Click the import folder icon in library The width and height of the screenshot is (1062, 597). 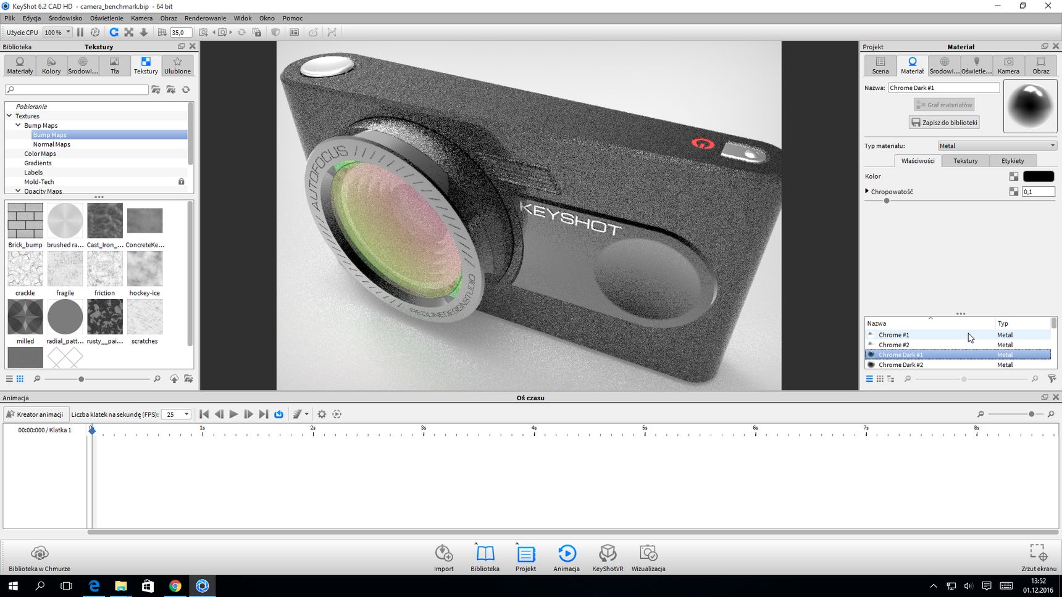click(171, 90)
